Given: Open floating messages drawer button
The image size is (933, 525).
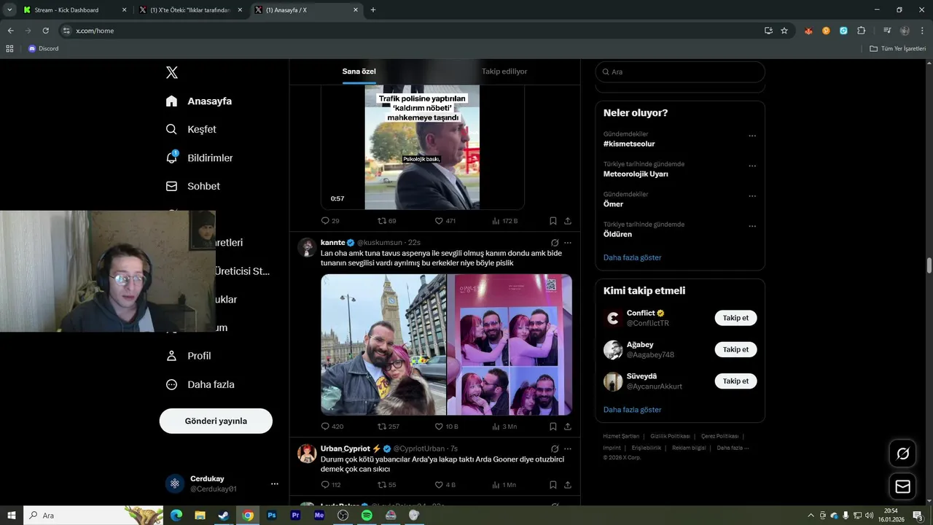Looking at the screenshot, I should (x=903, y=486).
